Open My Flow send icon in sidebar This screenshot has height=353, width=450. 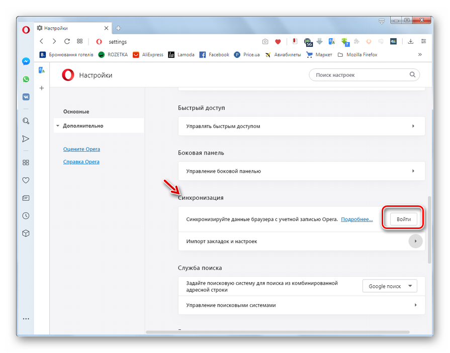tap(26, 139)
